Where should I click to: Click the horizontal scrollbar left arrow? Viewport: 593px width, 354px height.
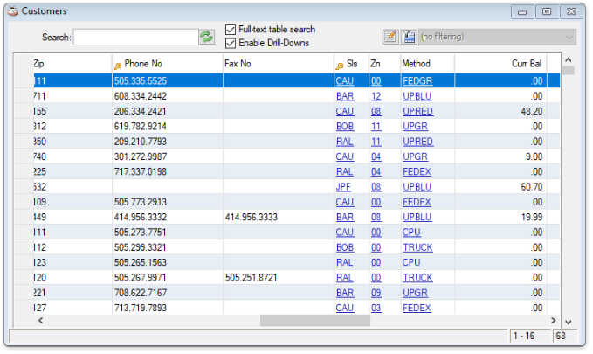pyautogui.click(x=39, y=321)
